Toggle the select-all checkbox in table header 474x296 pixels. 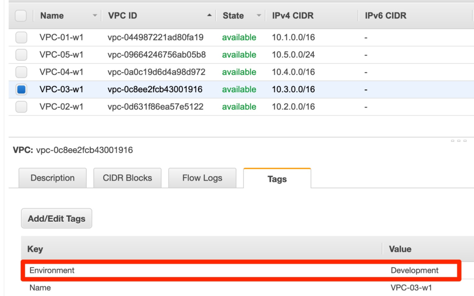click(21, 16)
